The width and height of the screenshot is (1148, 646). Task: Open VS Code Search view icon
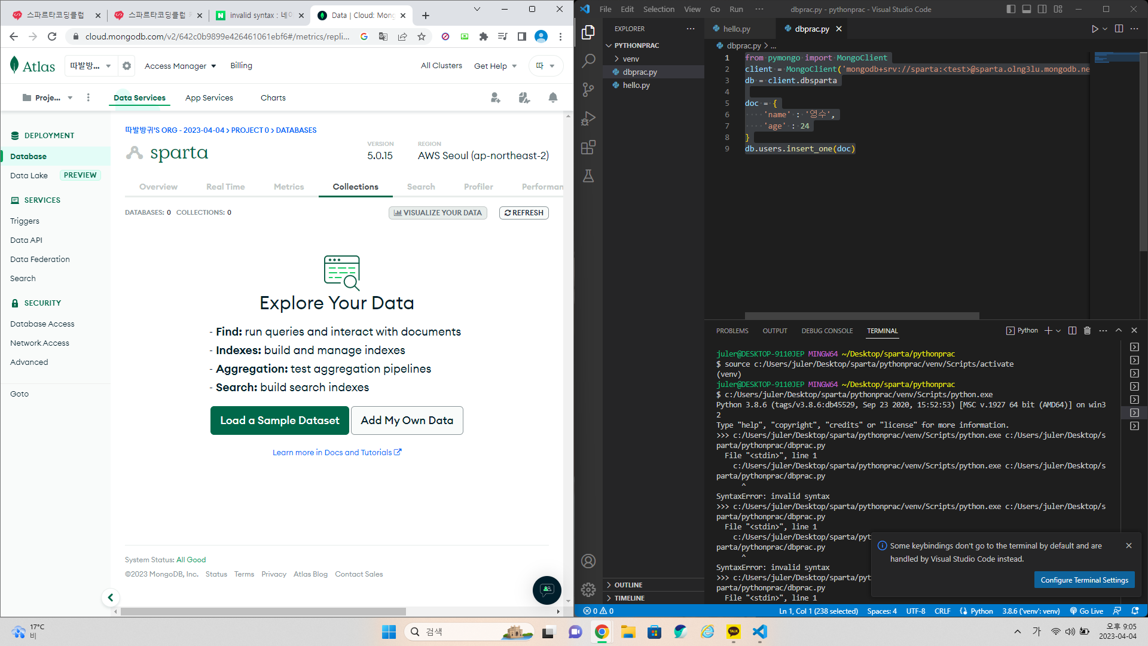(x=588, y=60)
